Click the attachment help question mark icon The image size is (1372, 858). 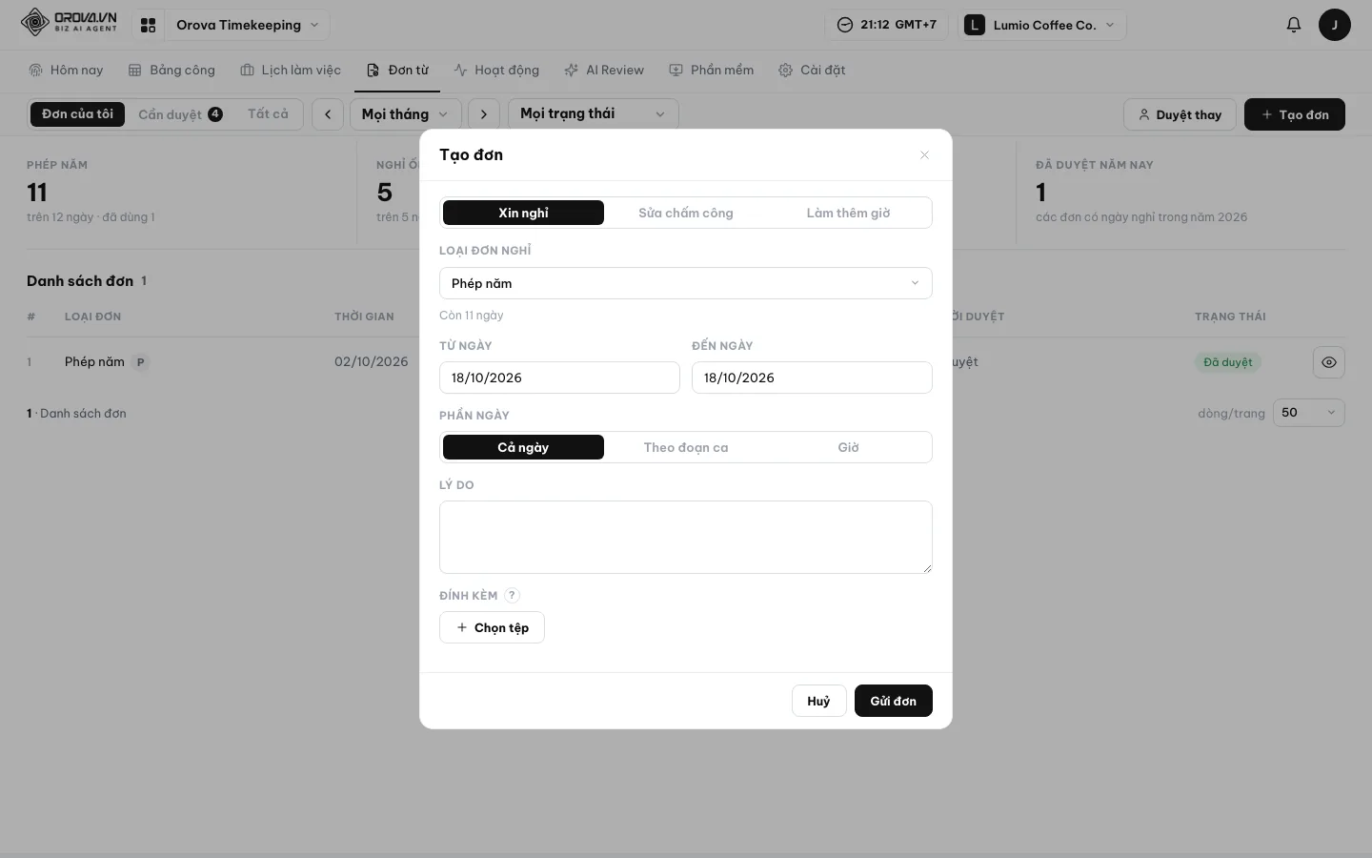(x=512, y=595)
